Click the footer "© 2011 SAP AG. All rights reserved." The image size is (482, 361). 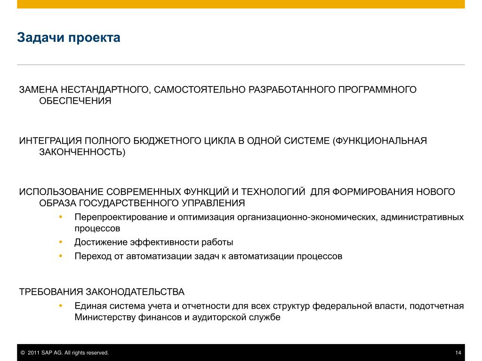click(64, 353)
